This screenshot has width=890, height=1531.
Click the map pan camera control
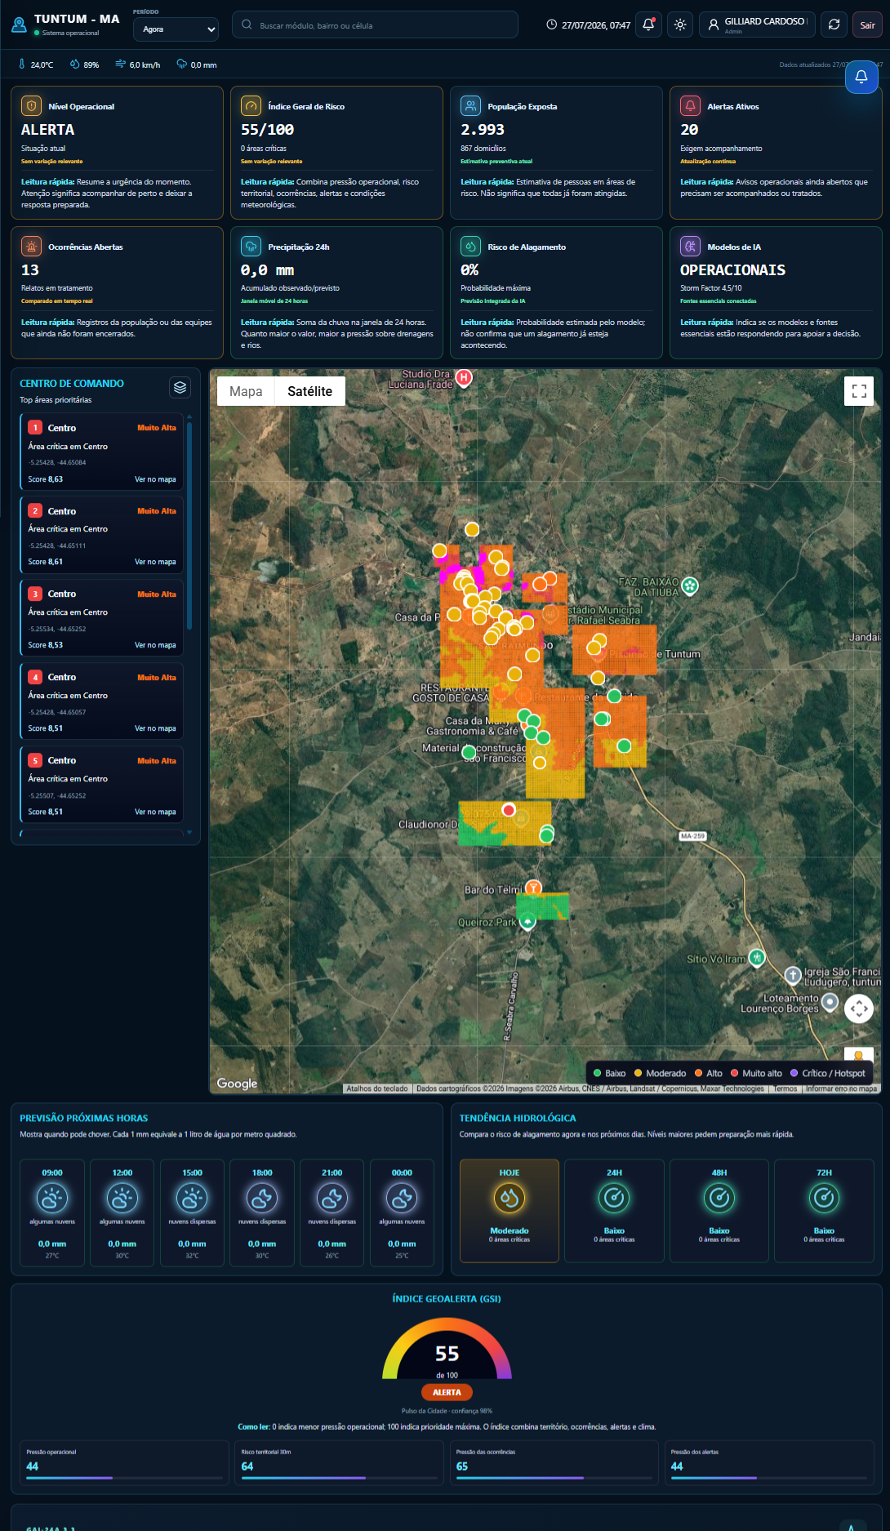pos(859,1009)
